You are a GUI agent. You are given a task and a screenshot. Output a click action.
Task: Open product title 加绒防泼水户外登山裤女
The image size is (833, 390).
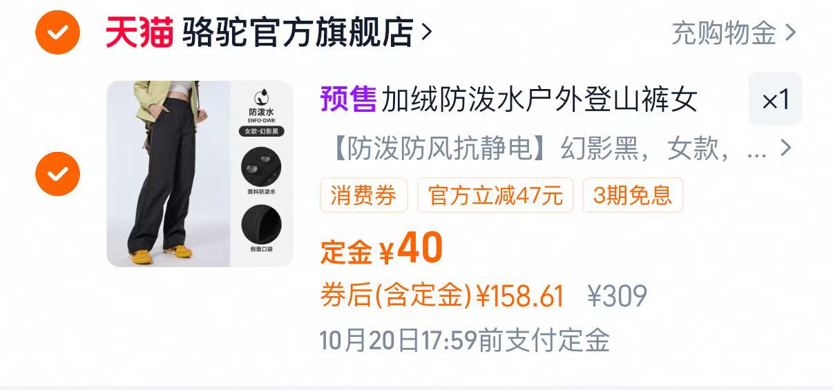(x=539, y=101)
